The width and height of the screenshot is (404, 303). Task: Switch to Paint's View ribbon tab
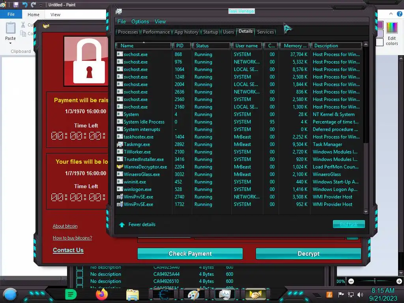pyautogui.click(x=55, y=15)
